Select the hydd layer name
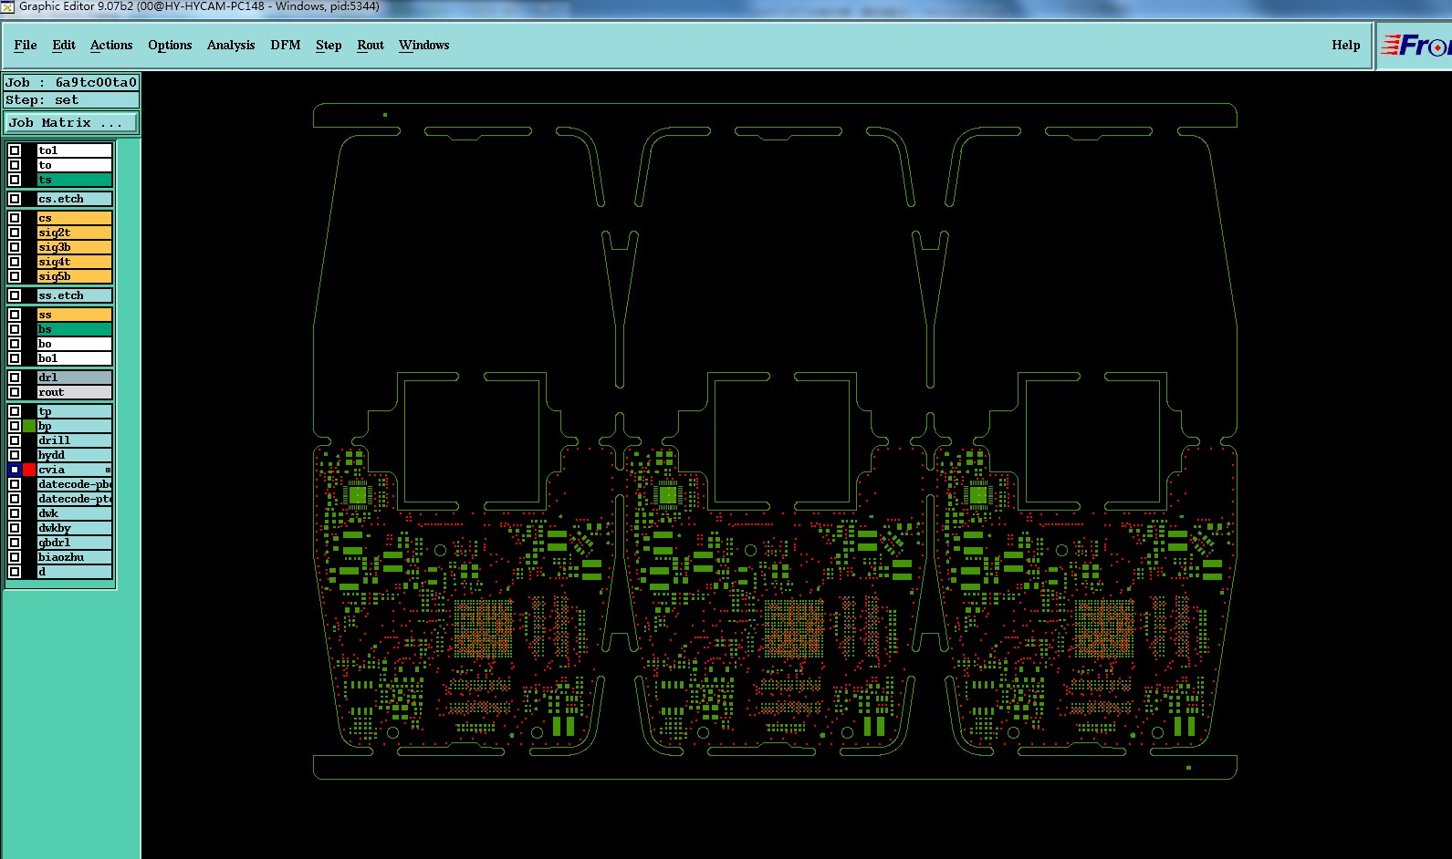The image size is (1452, 859). [75, 455]
